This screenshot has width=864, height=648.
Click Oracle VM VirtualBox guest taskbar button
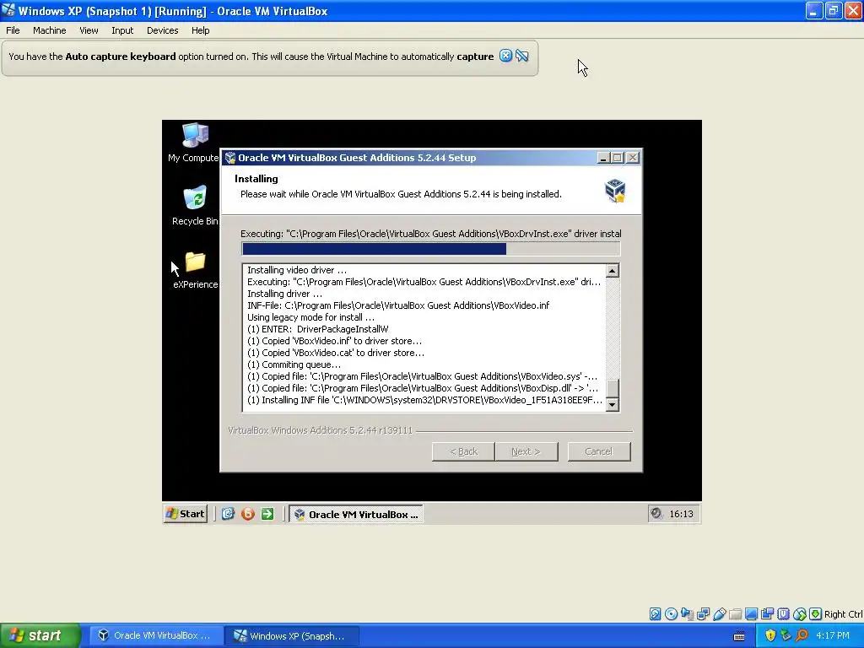point(357,514)
